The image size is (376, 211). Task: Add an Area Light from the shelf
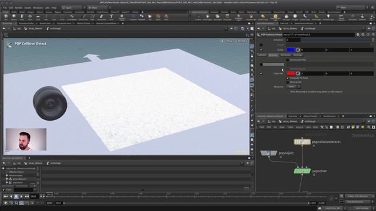click(227, 17)
